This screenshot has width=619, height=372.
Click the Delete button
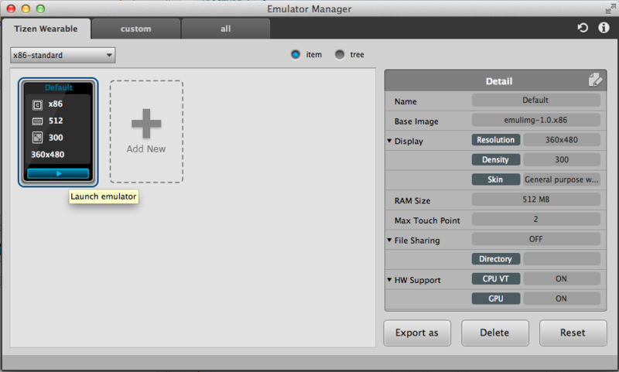coord(494,333)
